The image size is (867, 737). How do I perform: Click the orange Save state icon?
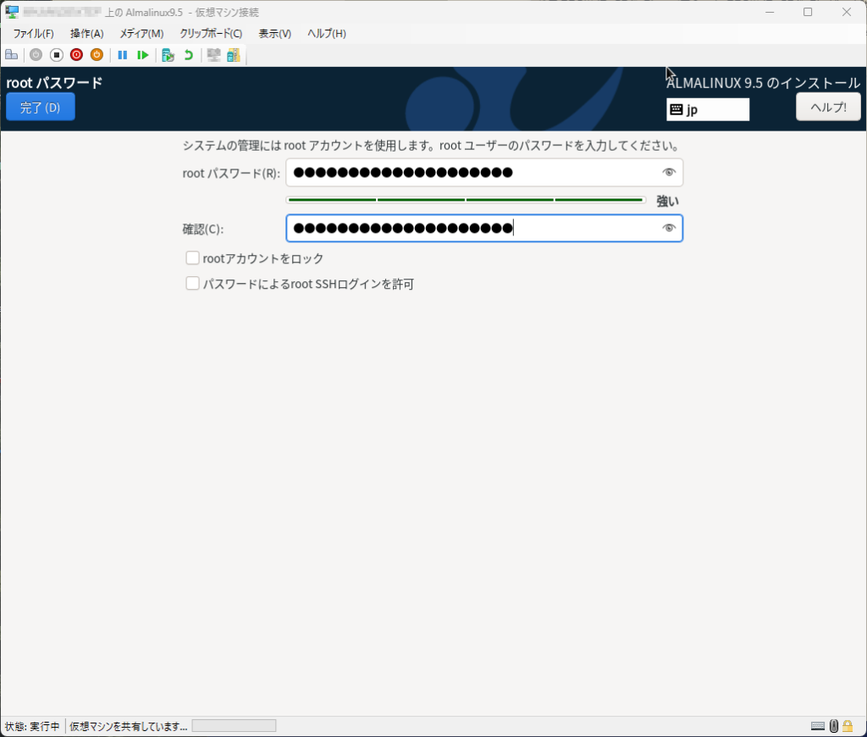coord(97,55)
